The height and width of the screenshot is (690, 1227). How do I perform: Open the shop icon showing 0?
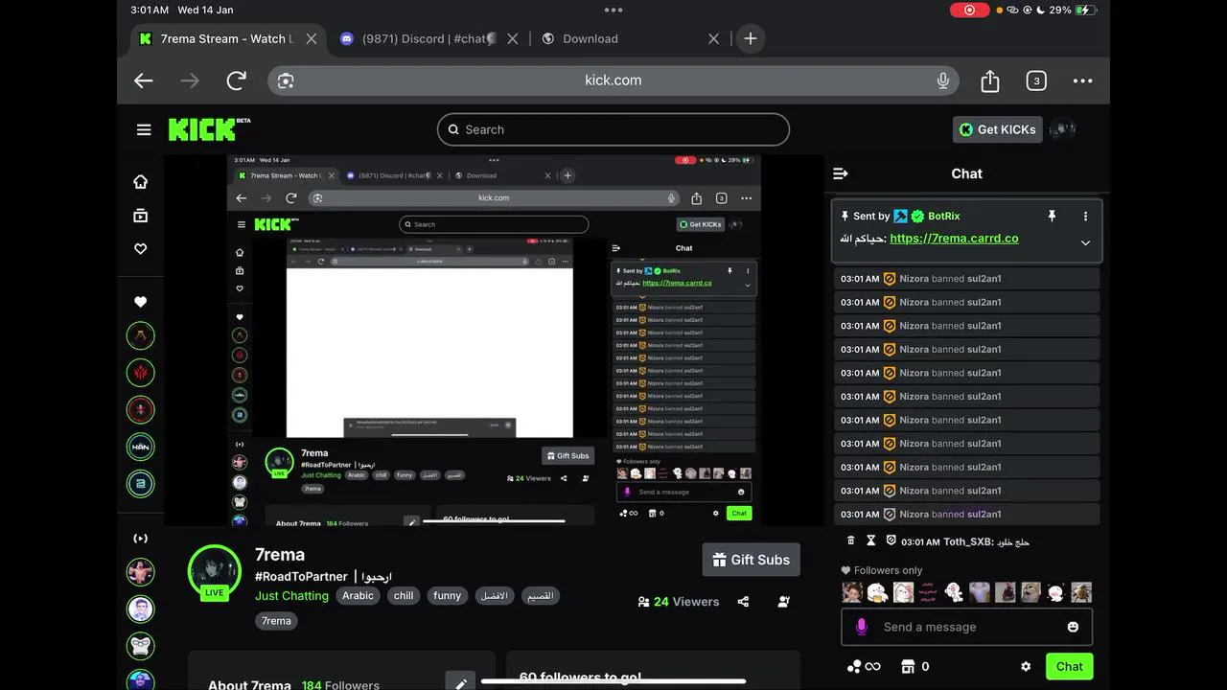(915, 666)
